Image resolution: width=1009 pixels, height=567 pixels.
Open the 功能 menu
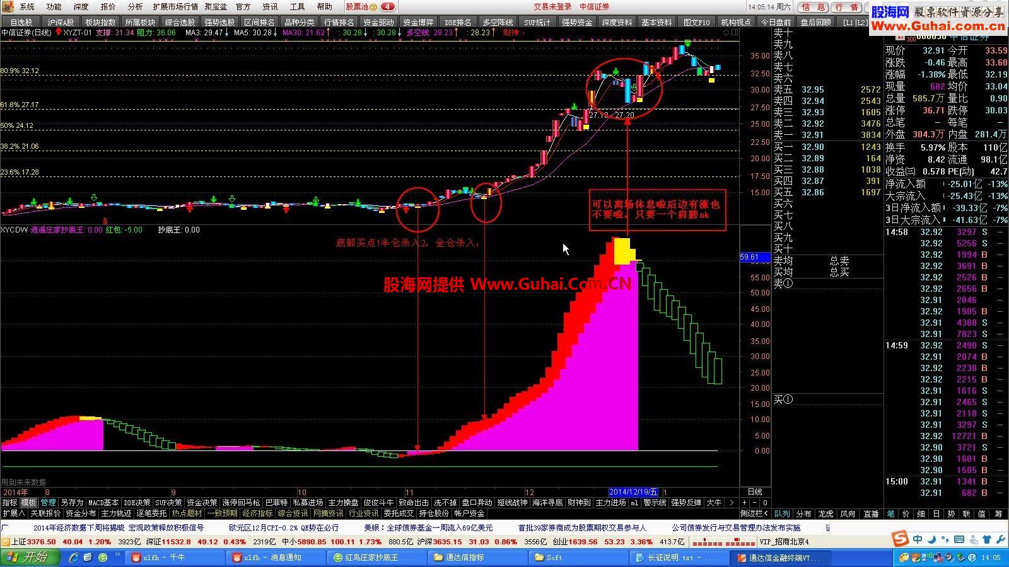tap(54, 6)
